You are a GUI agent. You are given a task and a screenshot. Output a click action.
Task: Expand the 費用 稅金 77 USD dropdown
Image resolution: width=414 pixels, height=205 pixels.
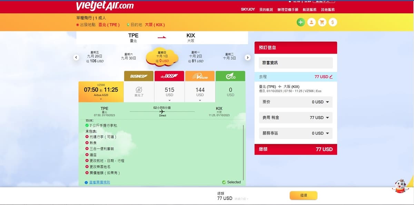coord(296,118)
